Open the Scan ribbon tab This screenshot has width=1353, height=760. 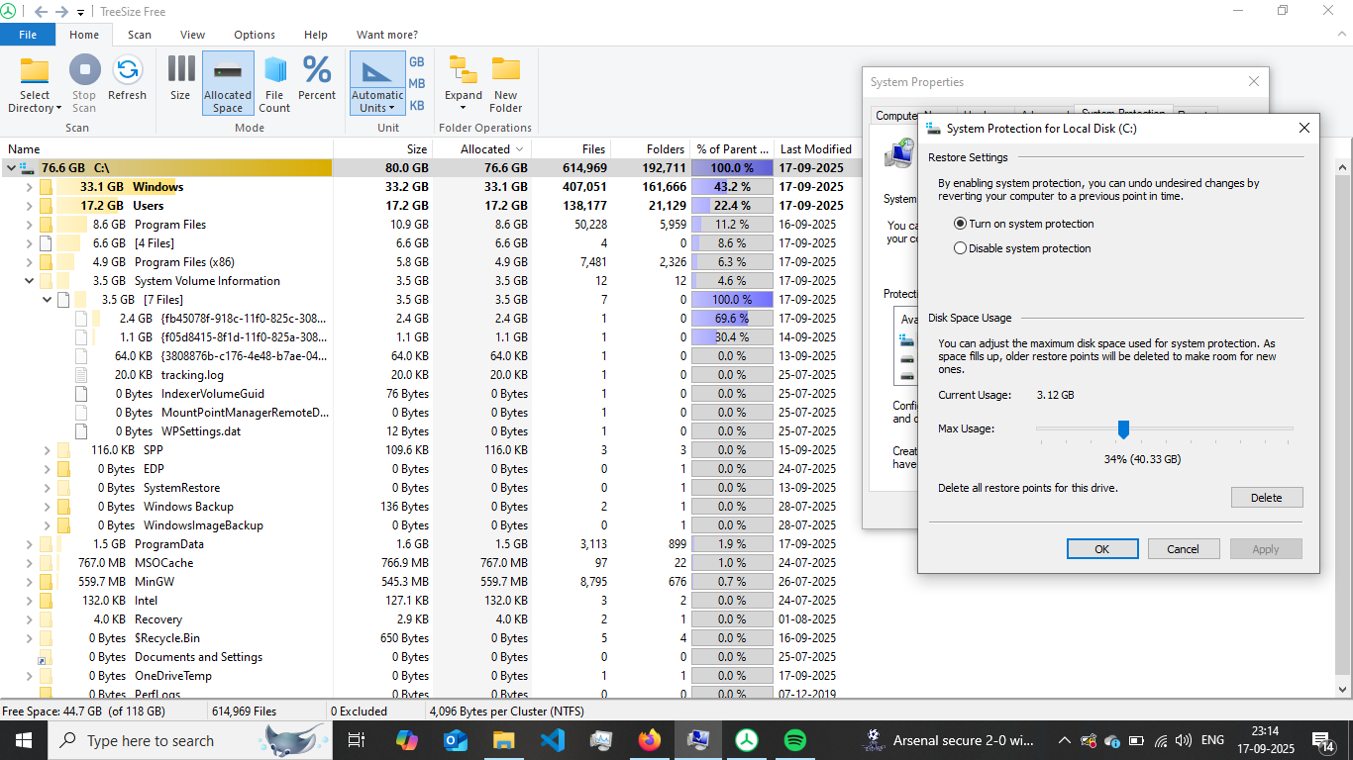140,35
